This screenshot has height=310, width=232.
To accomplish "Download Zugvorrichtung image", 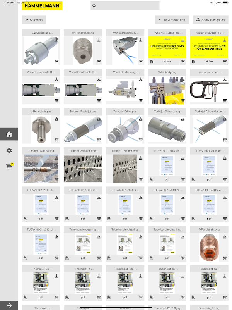I will [x=56, y=40].
